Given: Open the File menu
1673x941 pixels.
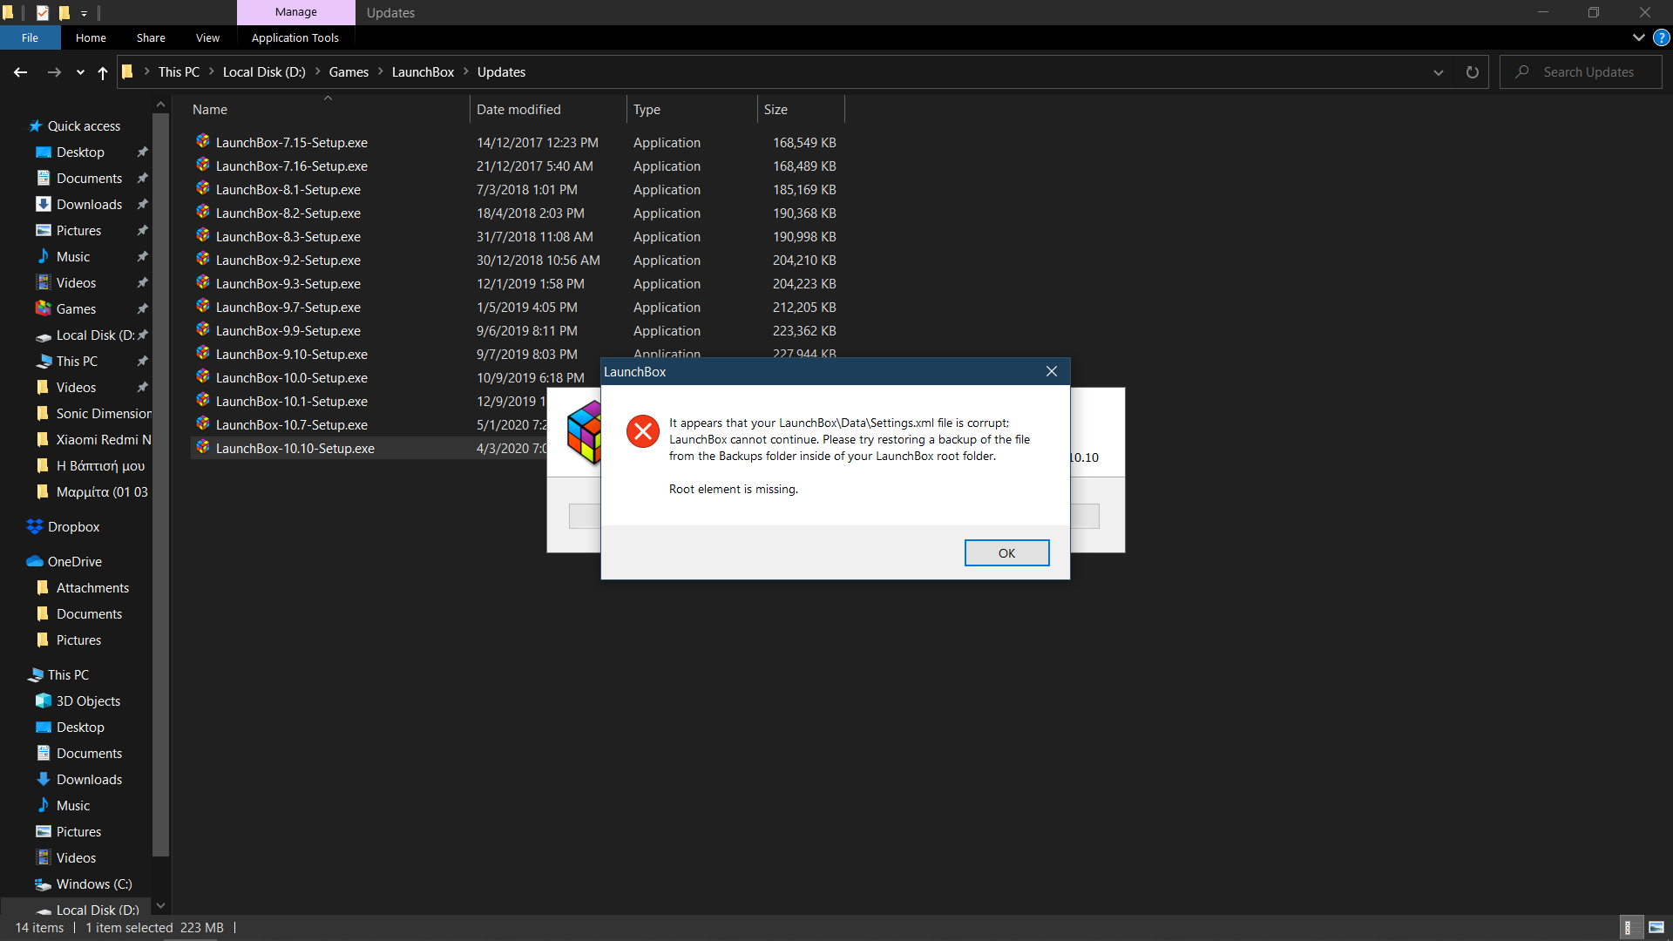Looking at the screenshot, I should point(30,37).
